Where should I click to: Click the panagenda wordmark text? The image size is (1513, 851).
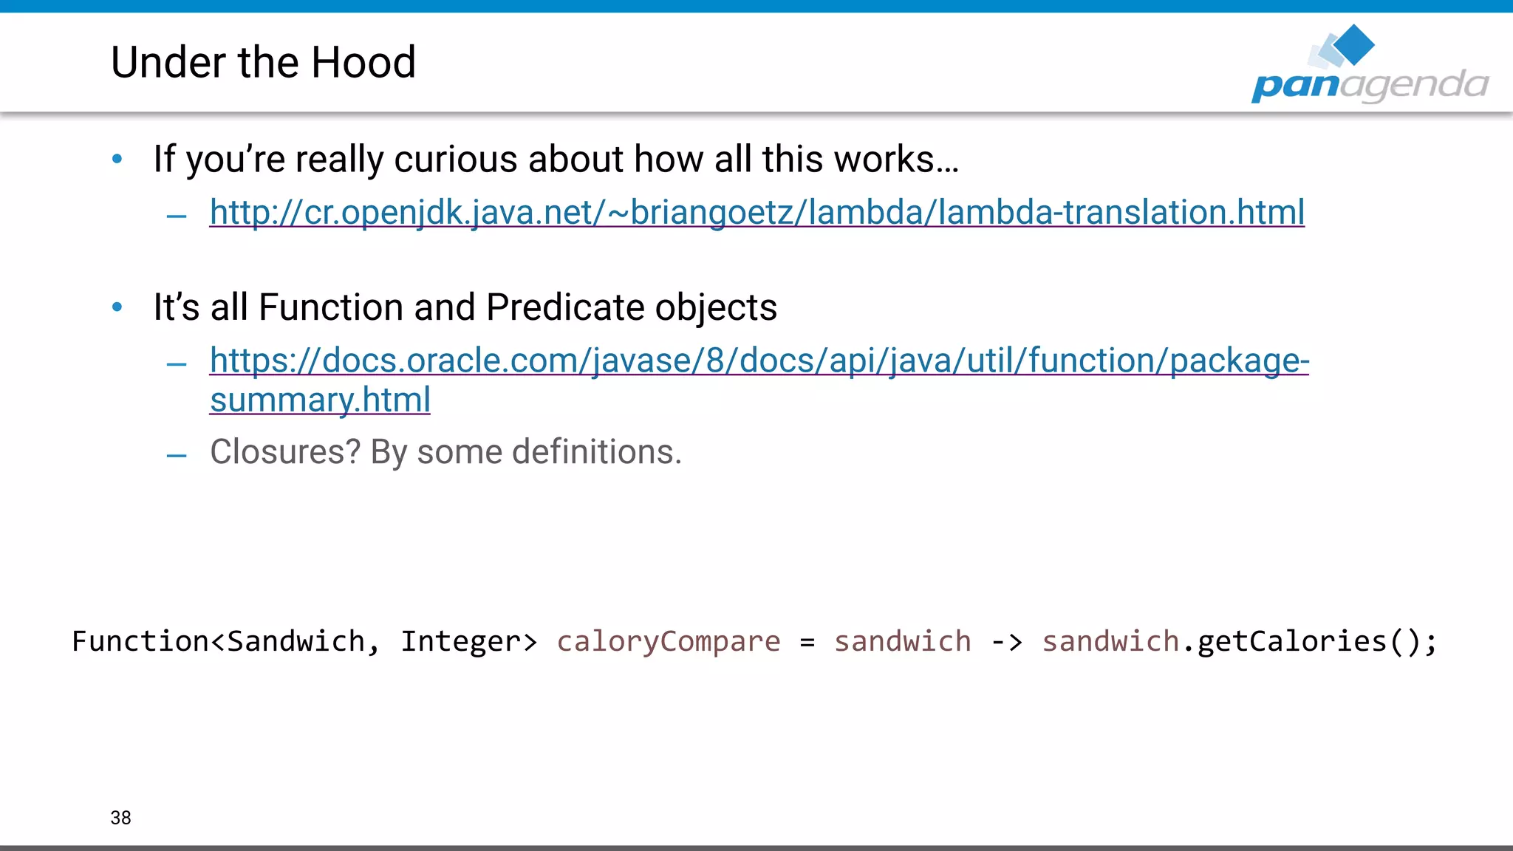[x=1370, y=86]
